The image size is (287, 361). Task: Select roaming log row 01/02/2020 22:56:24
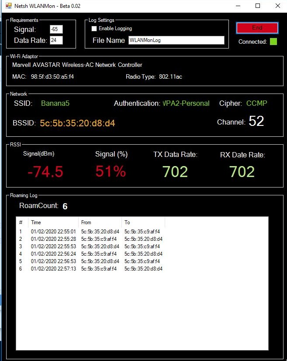pyautogui.click(x=91, y=254)
